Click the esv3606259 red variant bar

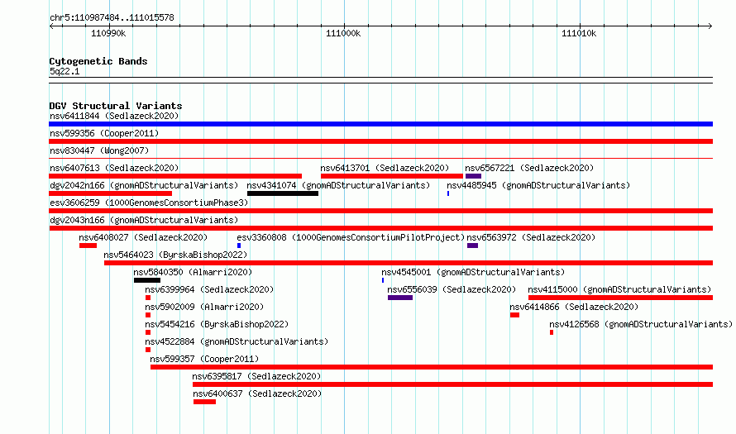(x=380, y=211)
